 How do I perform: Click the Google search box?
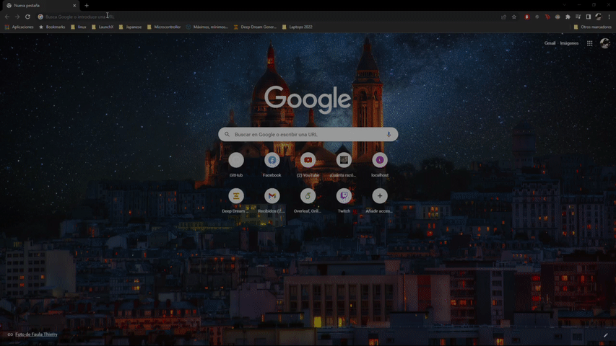pyautogui.click(x=308, y=134)
